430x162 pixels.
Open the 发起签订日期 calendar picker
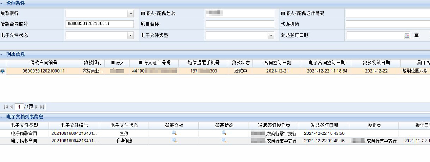coord(407,35)
